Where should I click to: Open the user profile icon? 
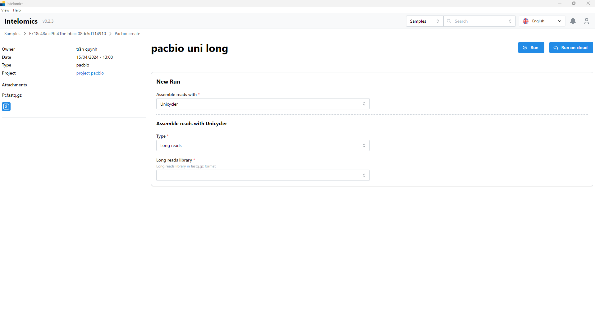tap(587, 21)
